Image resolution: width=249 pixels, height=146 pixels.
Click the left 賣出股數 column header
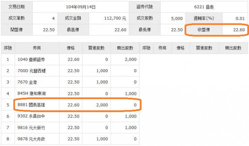coord(125,48)
